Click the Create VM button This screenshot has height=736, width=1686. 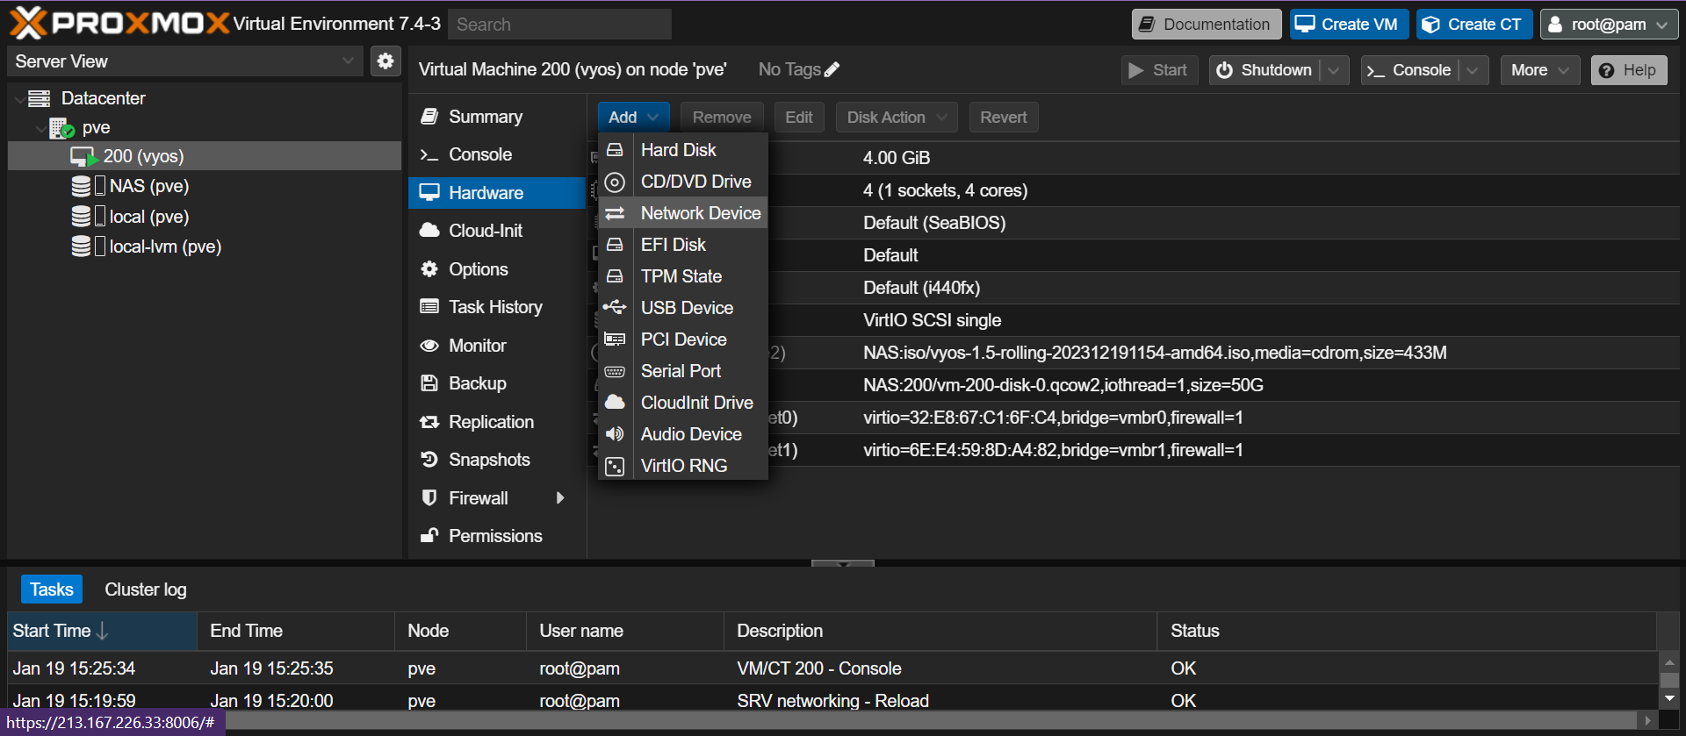click(x=1349, y=25)
